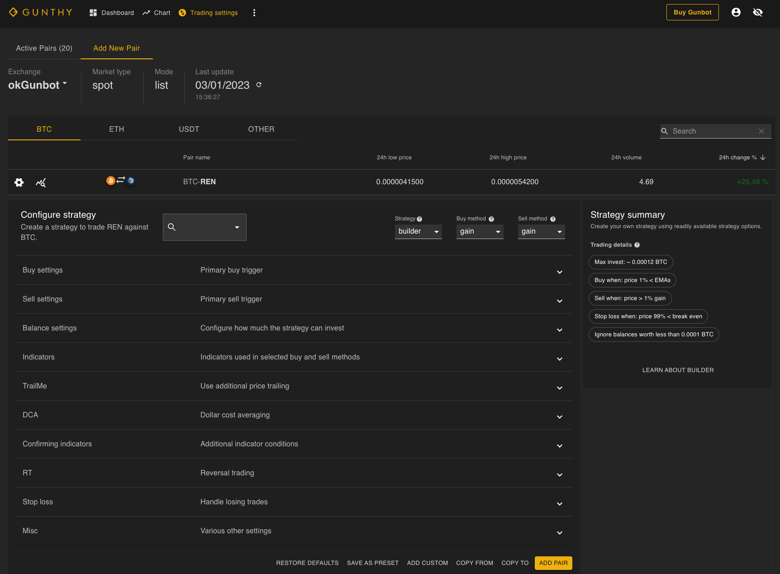Click the Trading details help icon

pos(637,245)
